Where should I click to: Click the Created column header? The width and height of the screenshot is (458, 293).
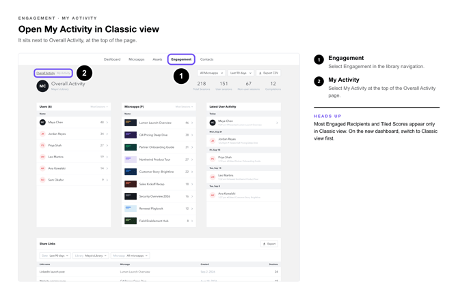click(204, 264)
